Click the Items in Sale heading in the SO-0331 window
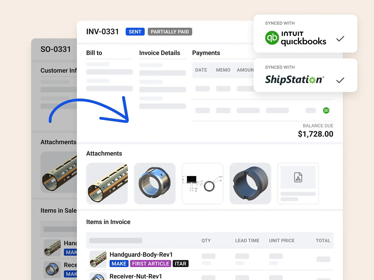Viewport: 374px width, 280px height. [59, 211]
